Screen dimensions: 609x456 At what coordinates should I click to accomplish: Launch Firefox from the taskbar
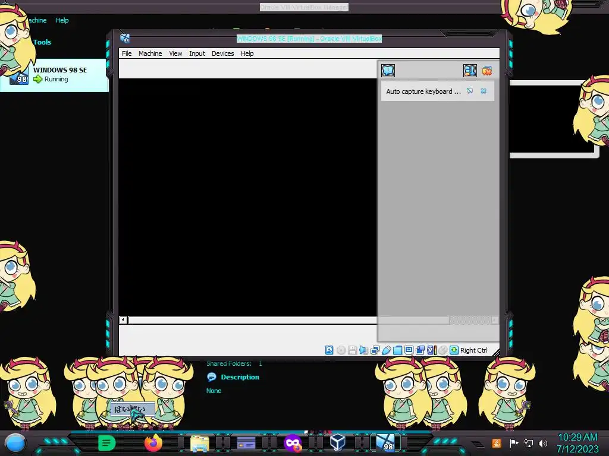point(153,443)
